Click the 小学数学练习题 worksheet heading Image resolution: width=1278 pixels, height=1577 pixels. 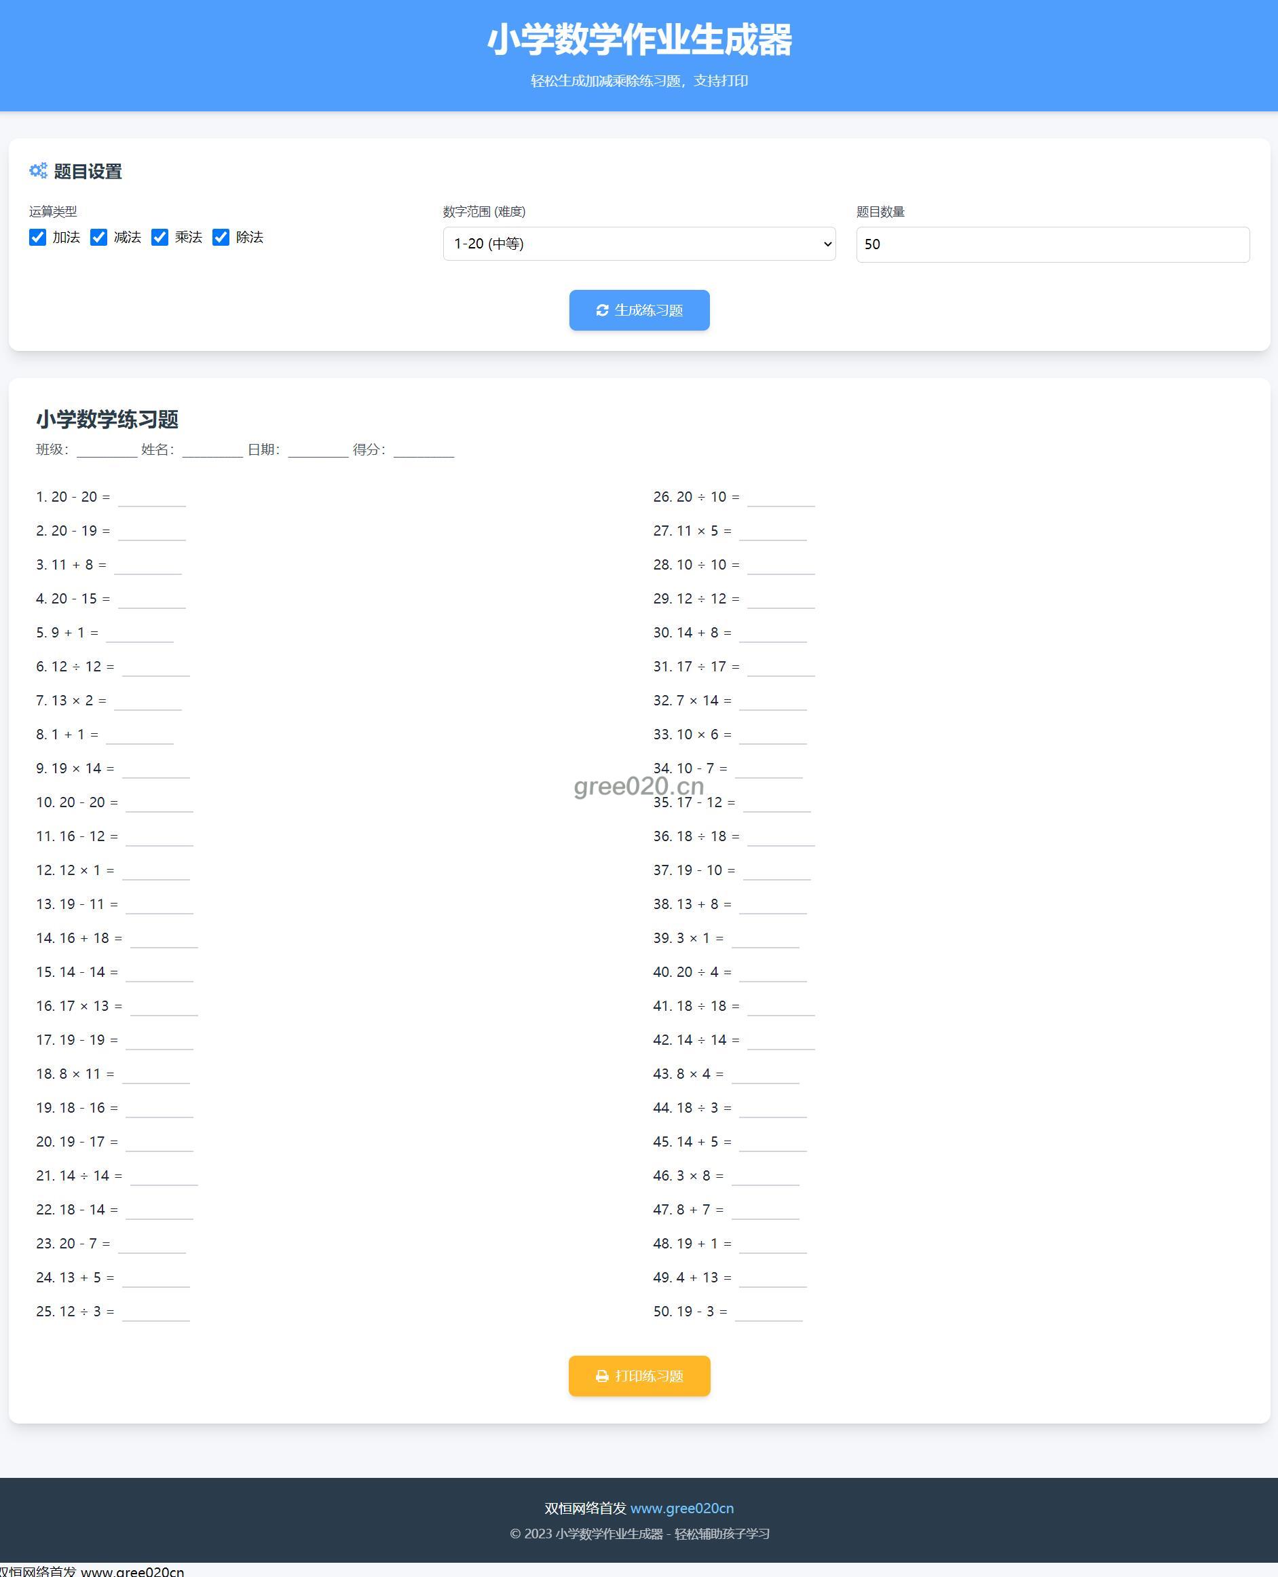(107, 420)
